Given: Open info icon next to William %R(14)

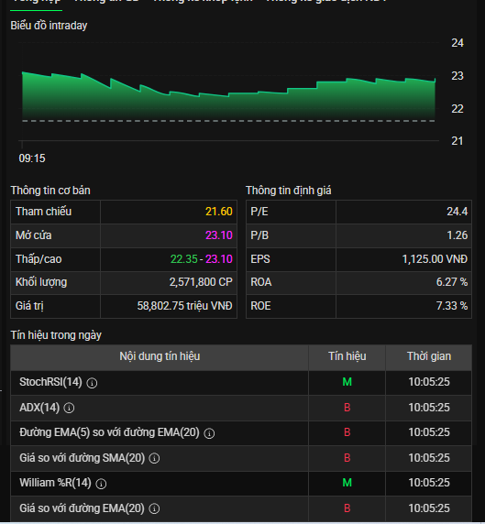Looking at the screenshot, I should pyautogui.click(x=101, y=484).
